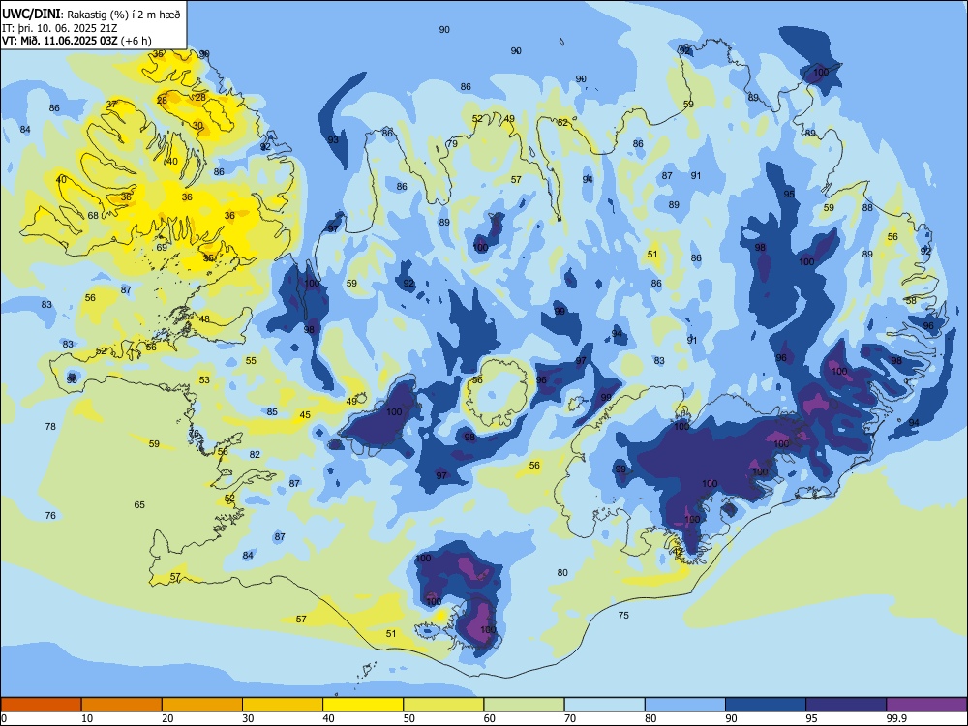Click the humidity value '85' on the map
This screenshot has height=726, width=968.
coord(272,411)
